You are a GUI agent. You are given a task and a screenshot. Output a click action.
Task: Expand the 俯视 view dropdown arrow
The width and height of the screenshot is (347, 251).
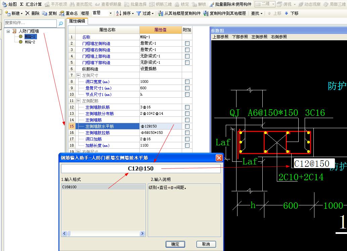click(x=295, y=4)
